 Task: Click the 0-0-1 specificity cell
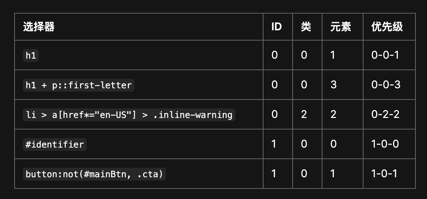385,55
